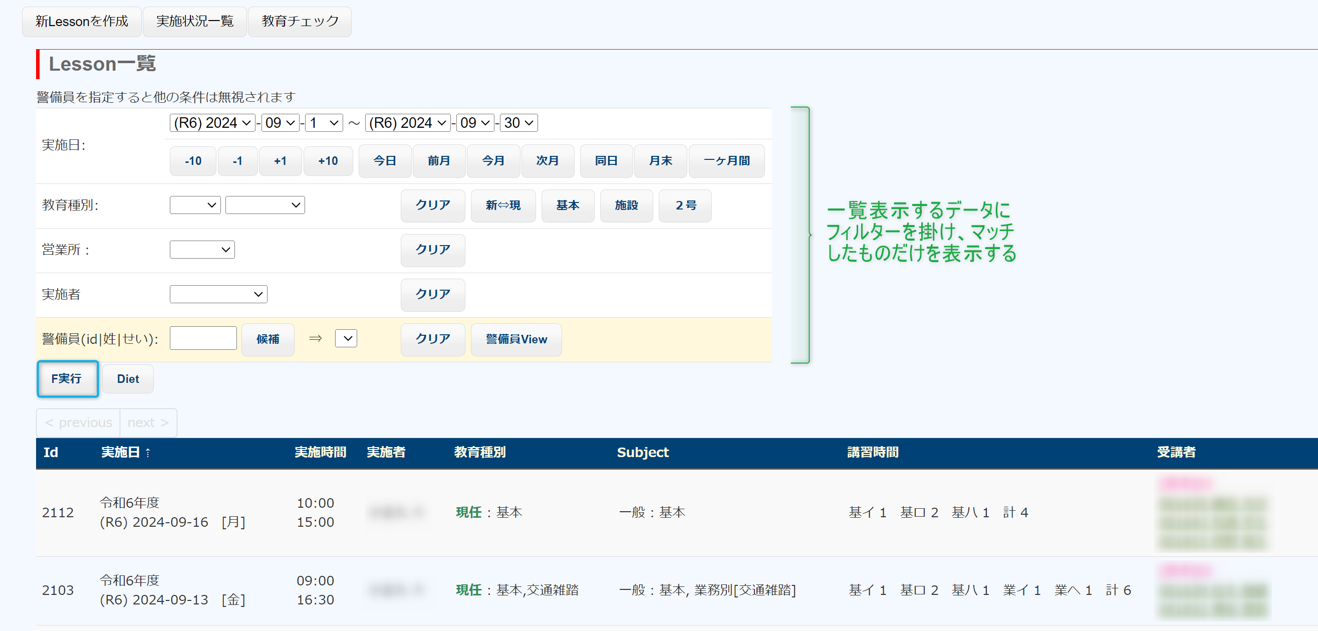Click the F実行 filter execute button
Screen dimensions: 1318x631
[67, 379]
